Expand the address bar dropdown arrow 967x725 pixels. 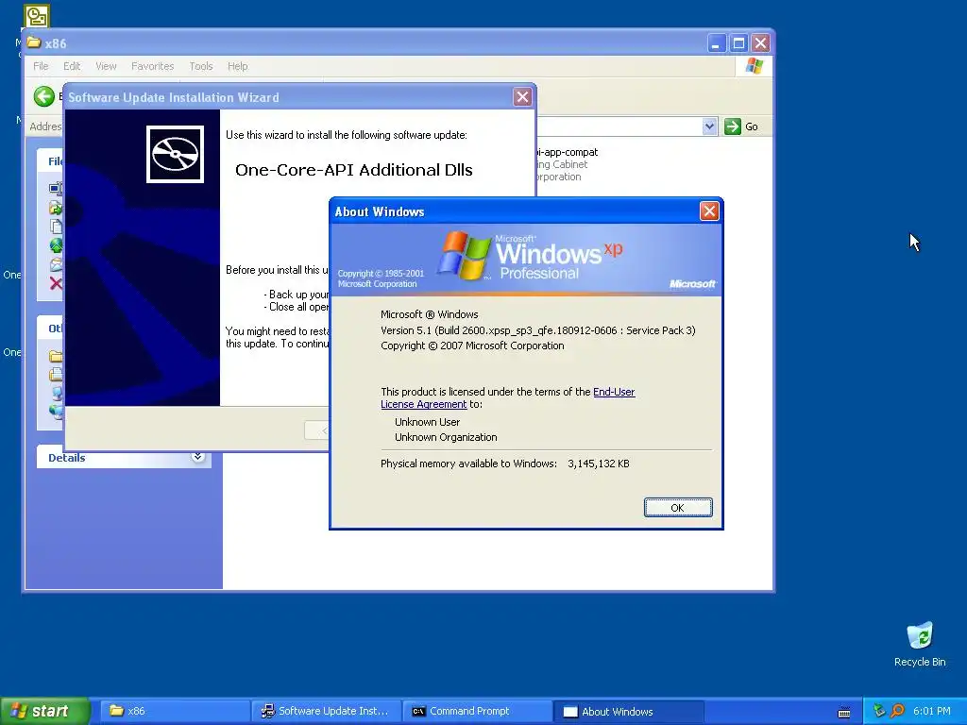tap(709, 126)
